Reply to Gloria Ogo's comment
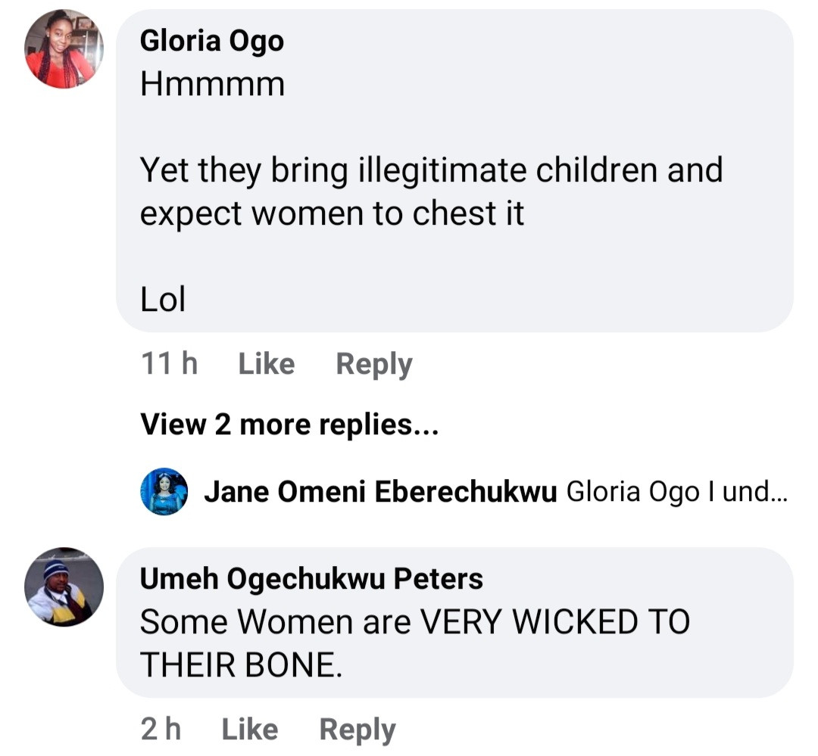Screen dimensions: 818x756 tap(374, 364)
